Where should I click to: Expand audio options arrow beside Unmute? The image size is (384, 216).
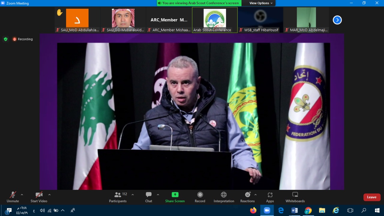point(22,195)
